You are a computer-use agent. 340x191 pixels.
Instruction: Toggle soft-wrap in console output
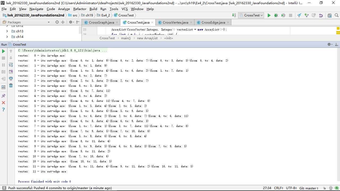11,65
